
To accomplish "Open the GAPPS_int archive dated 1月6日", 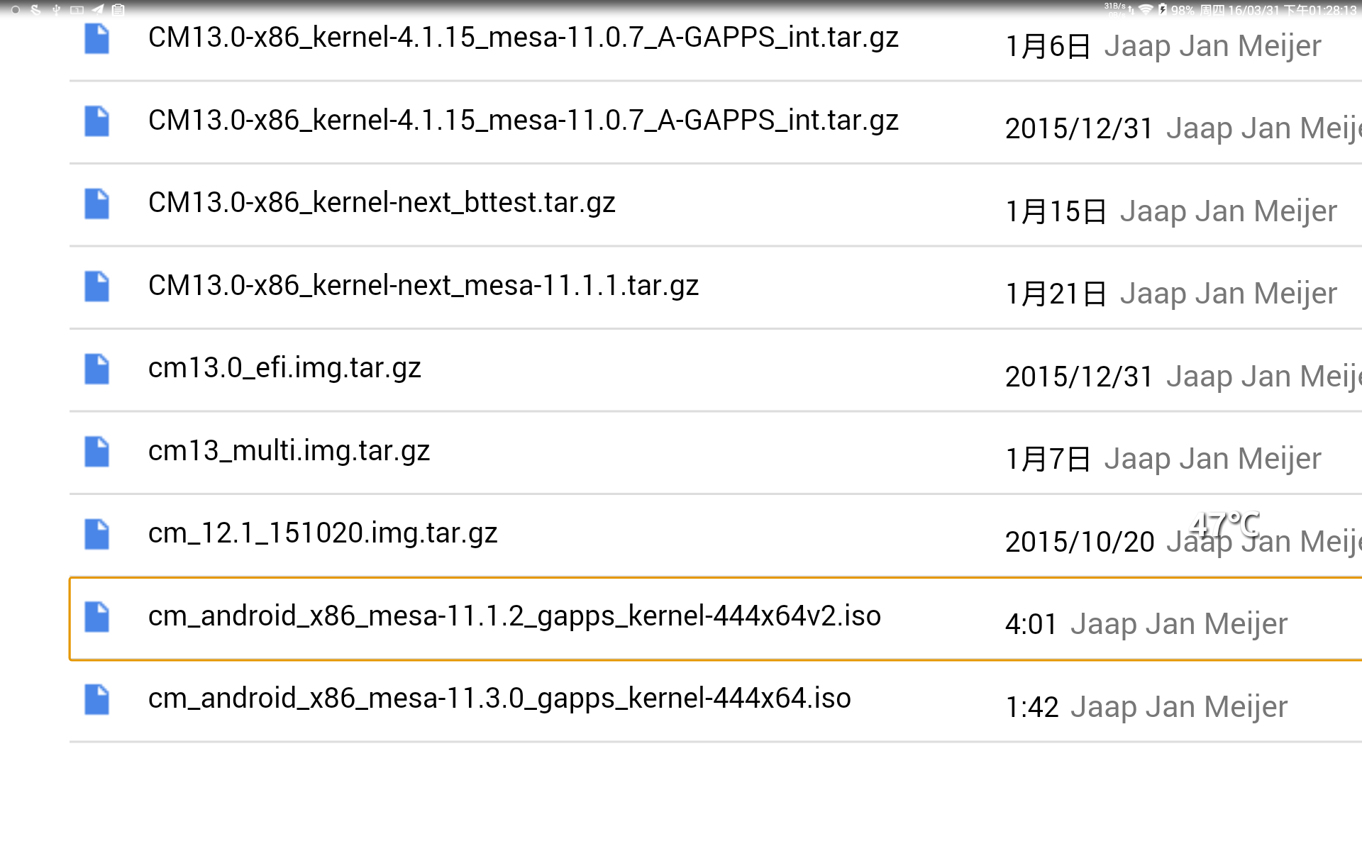I will 523,38.
